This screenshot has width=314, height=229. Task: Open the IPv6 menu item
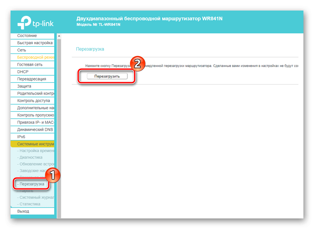coord(21,136)
